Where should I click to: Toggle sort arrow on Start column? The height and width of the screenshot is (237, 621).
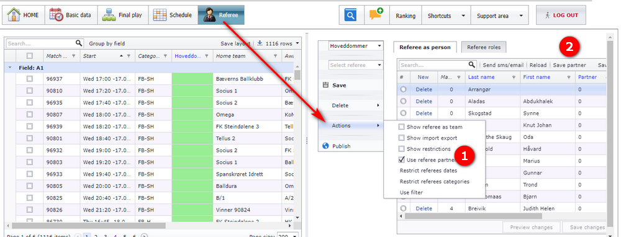tap(122, 56)
